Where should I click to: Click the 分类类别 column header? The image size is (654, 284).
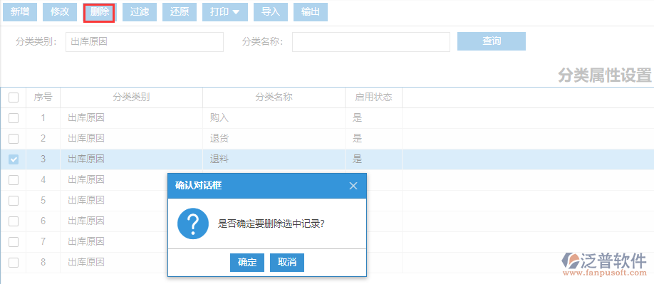[131, 98]
